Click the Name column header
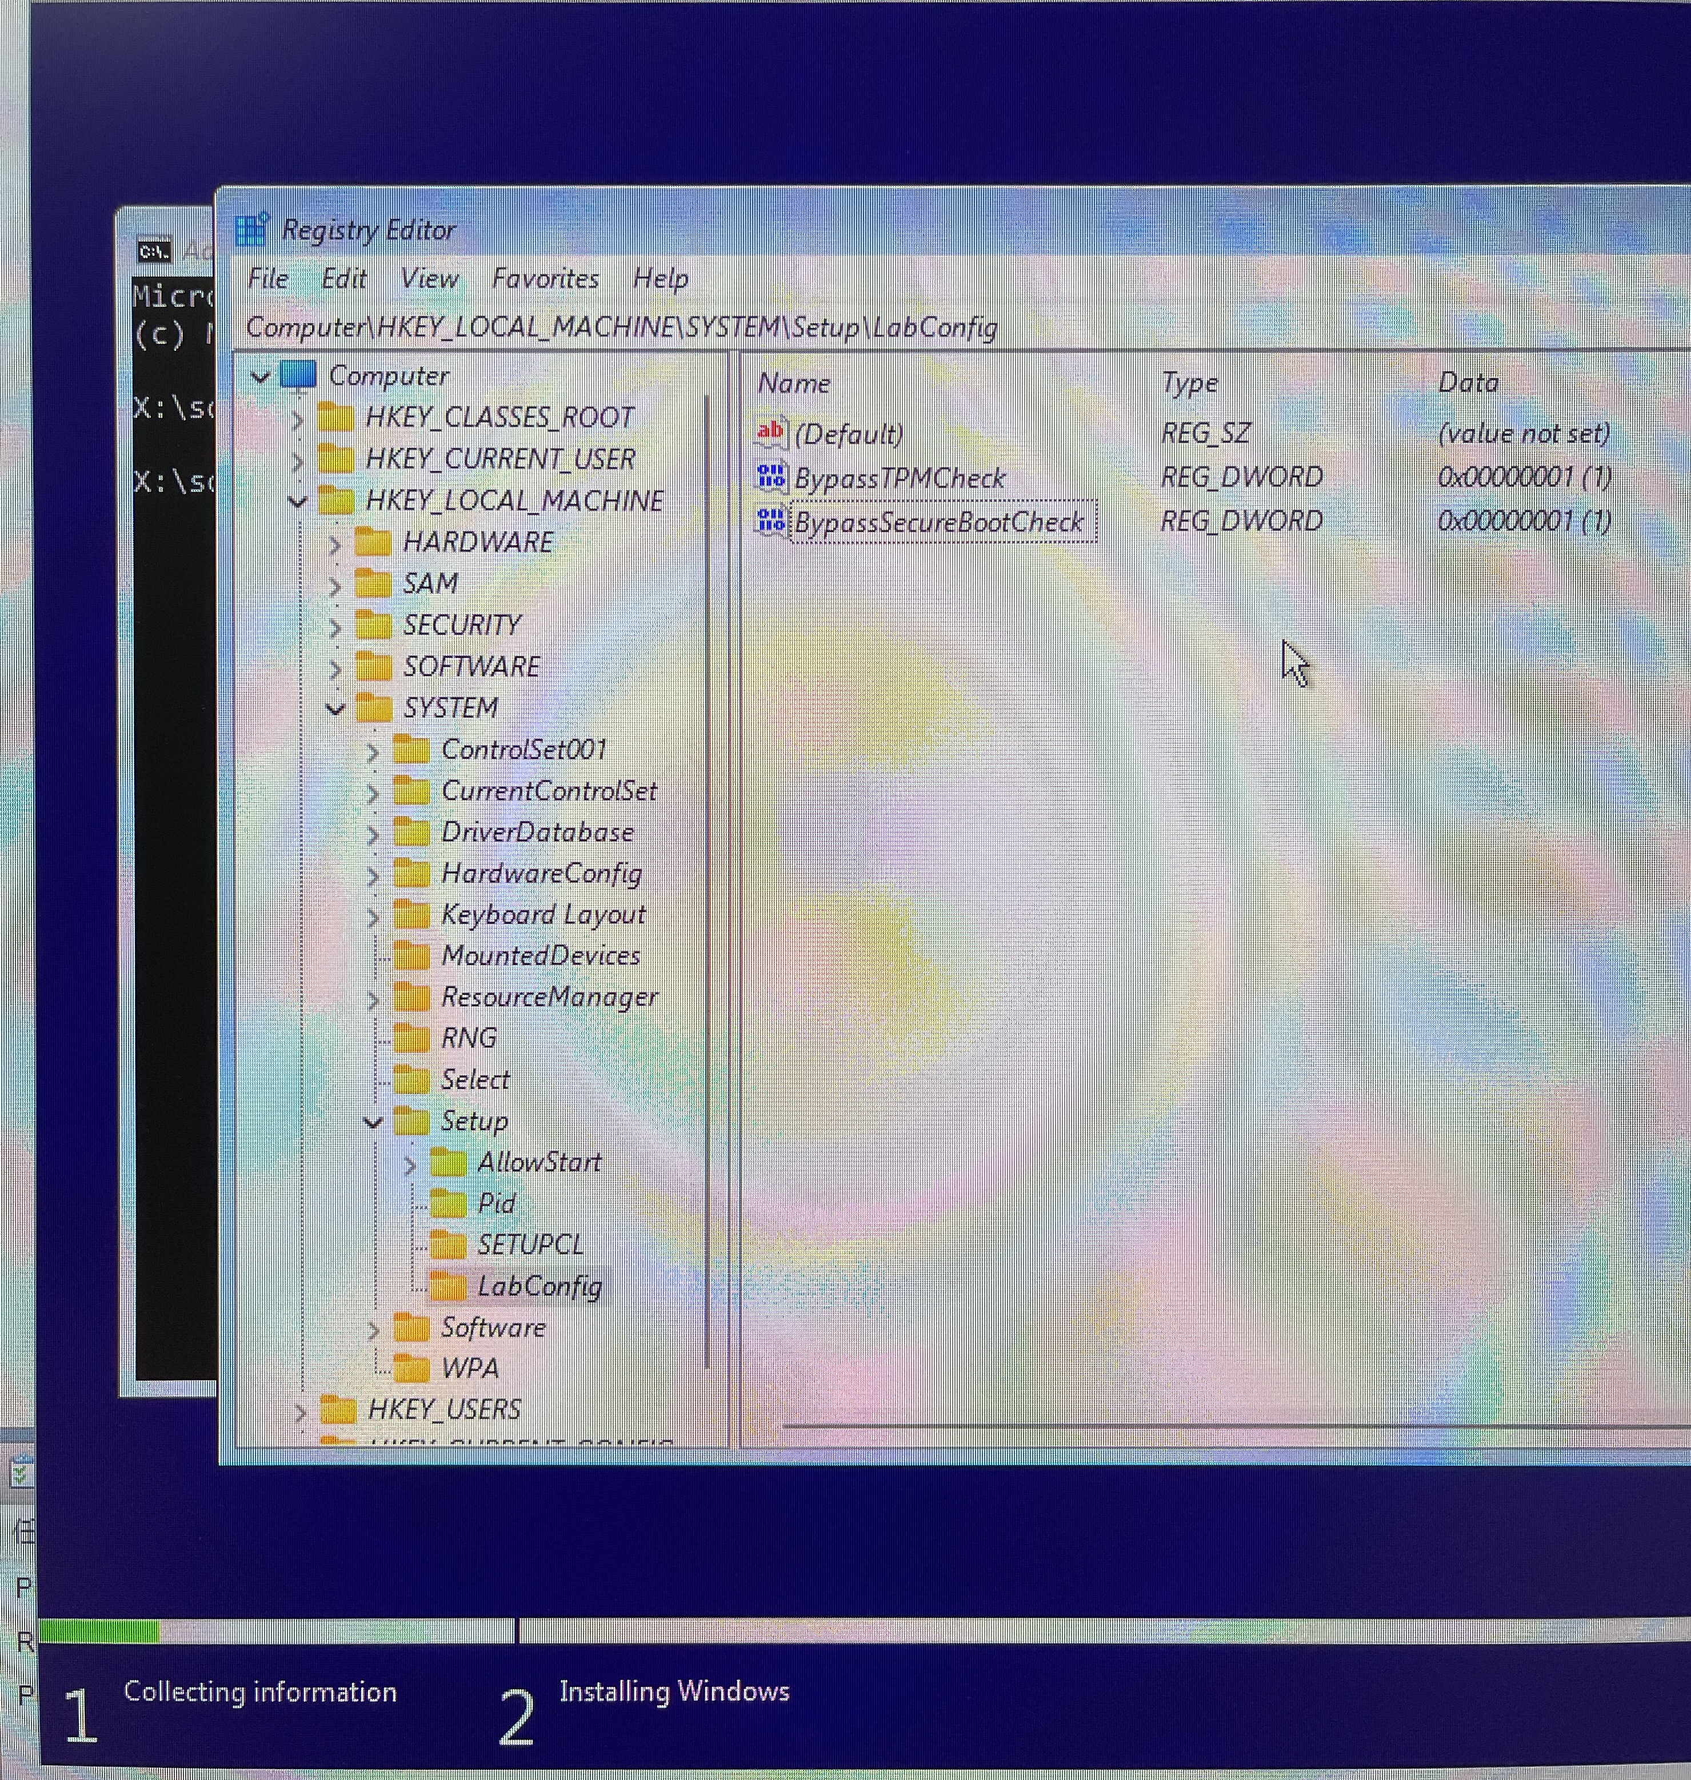Screen dimensions: 1691x1780 (x=794, y=383)
